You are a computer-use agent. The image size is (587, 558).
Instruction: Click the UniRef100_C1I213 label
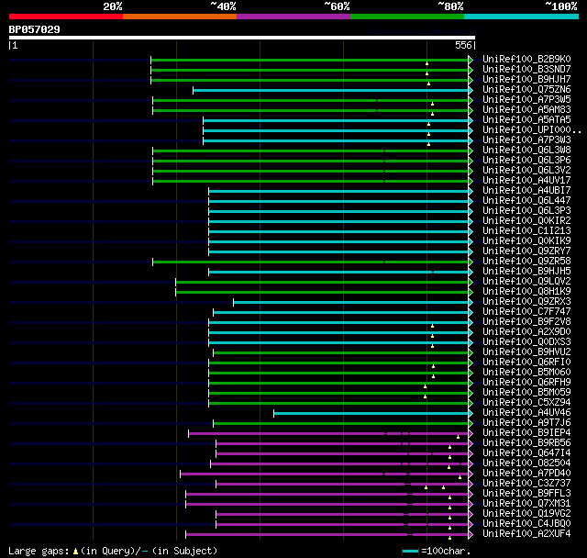coord(526,231)
